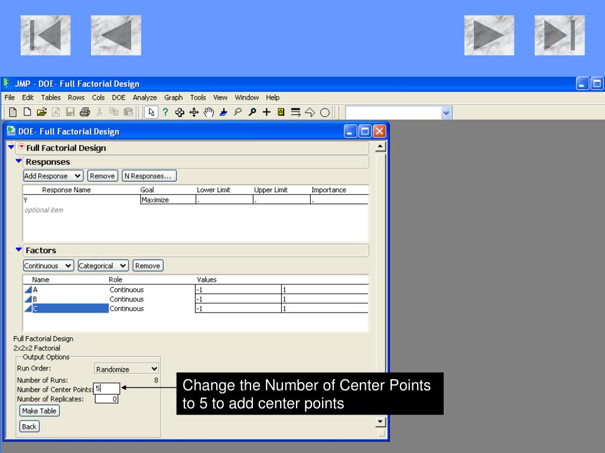Select the Crosshairs tool

[266, 112]
